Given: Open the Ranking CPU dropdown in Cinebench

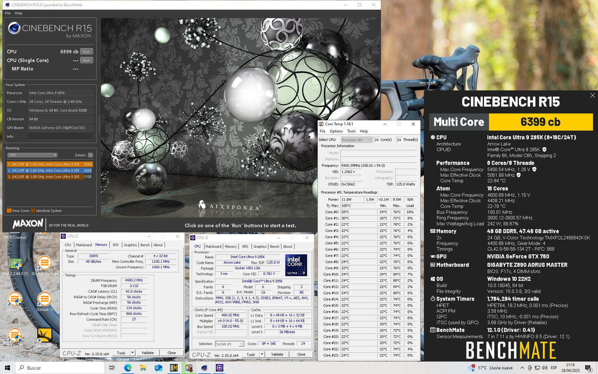Looking at the screenshot, I should 32,155.
